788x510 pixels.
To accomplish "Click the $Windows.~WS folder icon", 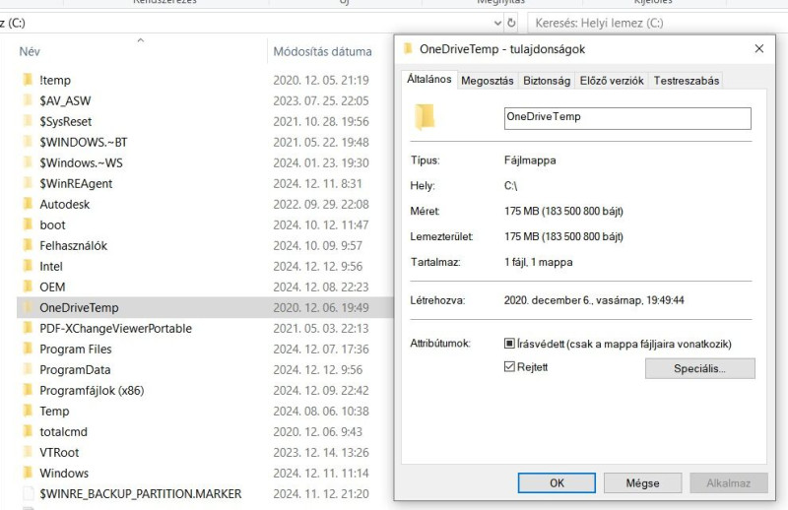I will (28, 162).
